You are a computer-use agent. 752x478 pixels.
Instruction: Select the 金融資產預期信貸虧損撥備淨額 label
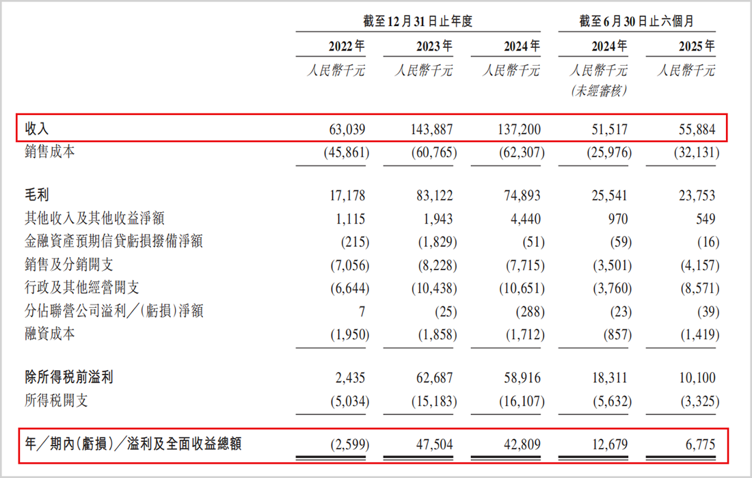[113, 241]
